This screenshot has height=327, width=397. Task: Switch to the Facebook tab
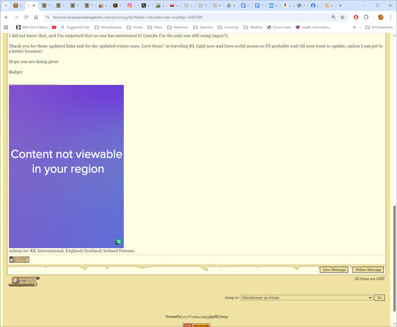[x=313, y=6]
